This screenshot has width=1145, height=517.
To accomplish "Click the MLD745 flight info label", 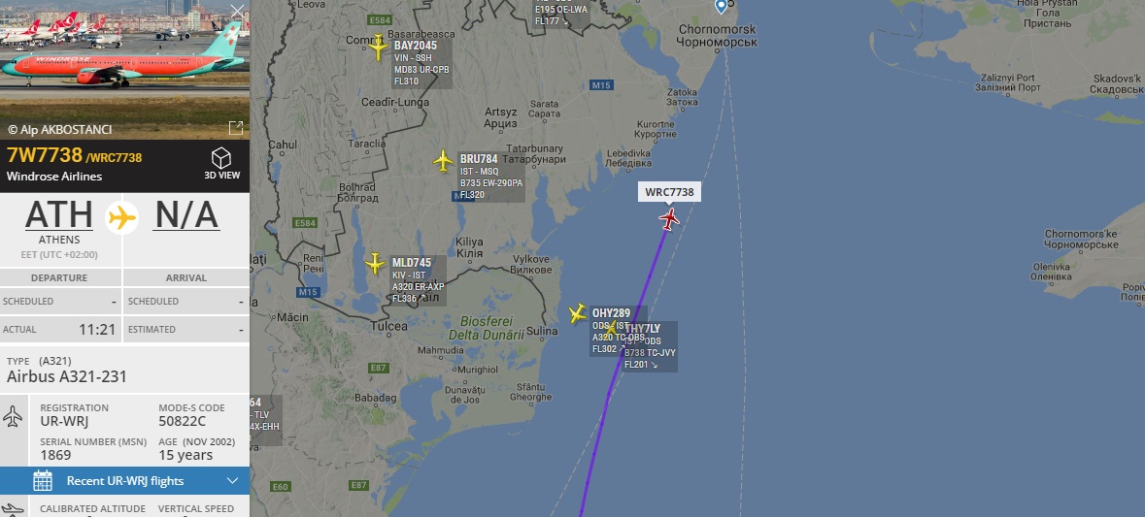I will pos(419,280).
